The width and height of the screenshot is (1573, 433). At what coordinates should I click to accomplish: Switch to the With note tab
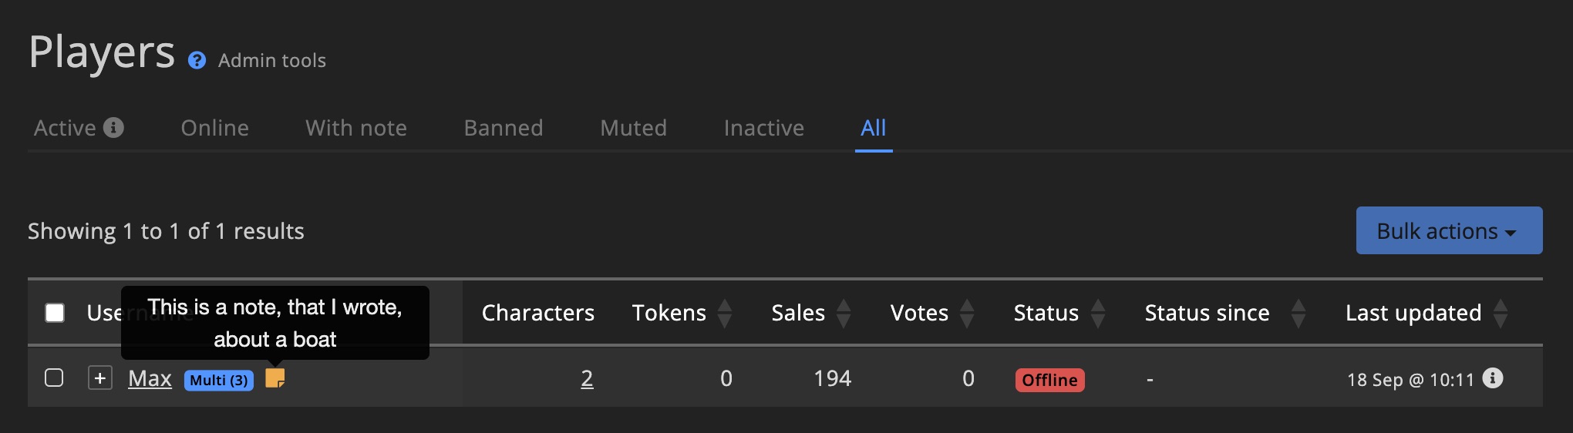[356, 128]
